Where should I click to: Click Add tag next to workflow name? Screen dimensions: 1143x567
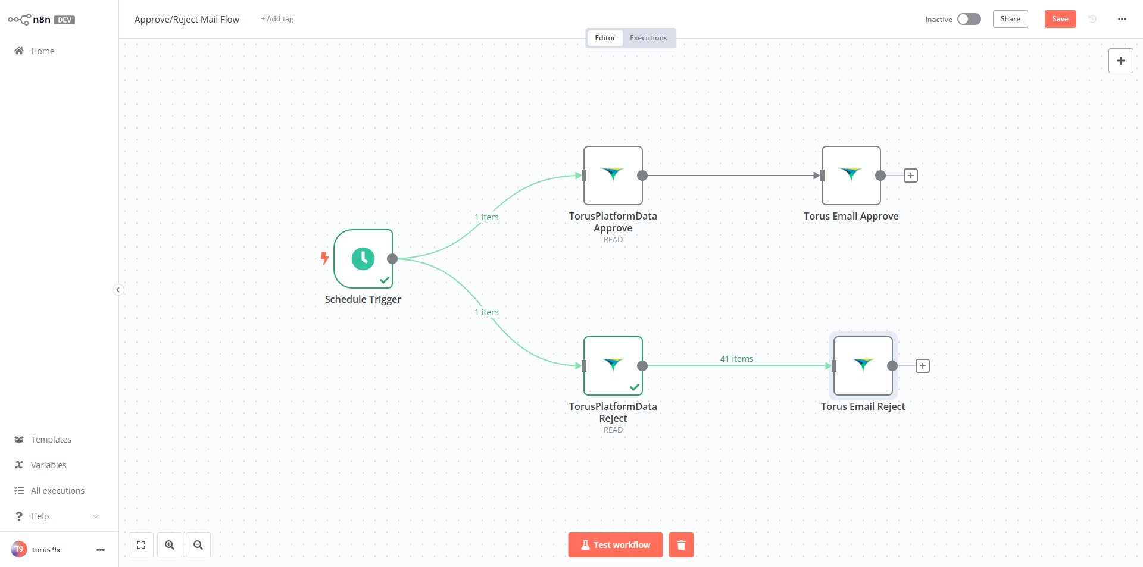tap(277, 19)
